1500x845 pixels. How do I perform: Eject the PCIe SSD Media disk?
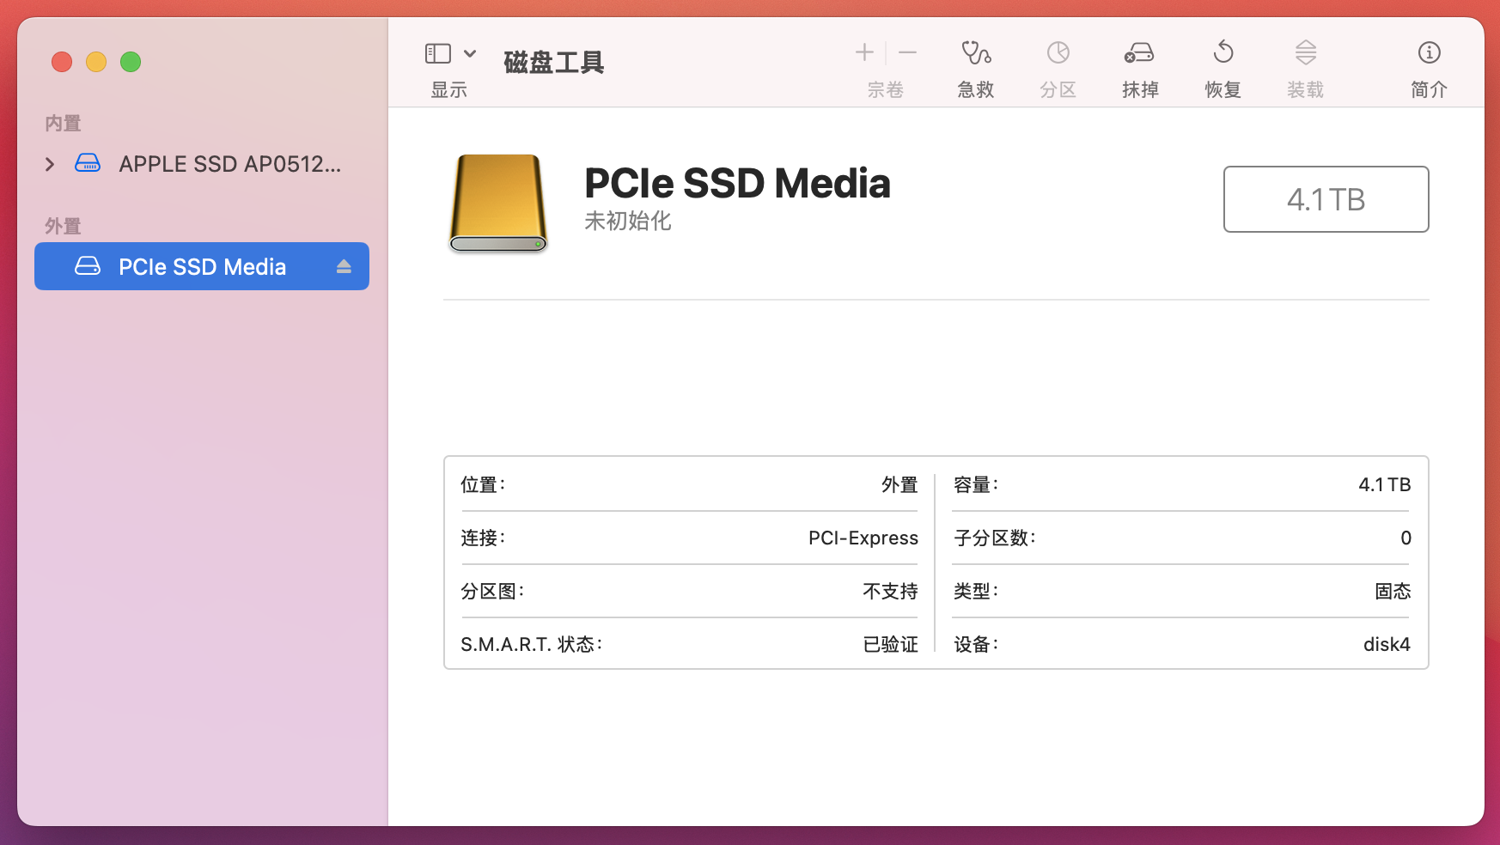pyautogui.click(x=344, y=266)
